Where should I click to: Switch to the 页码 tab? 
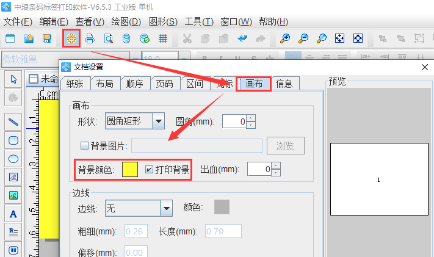[x=164, y=84]
